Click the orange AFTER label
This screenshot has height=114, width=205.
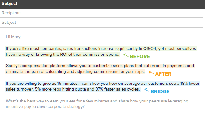click(x=163, y=74)
